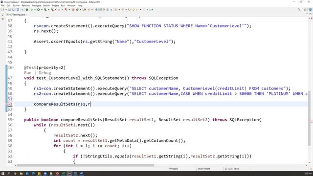
Task: Toggle Block Selection Mode
Action: [108, 10]
